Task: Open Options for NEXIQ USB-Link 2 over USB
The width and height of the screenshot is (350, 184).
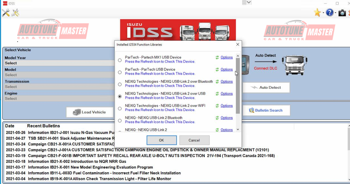Action: (x=227, y=93)
